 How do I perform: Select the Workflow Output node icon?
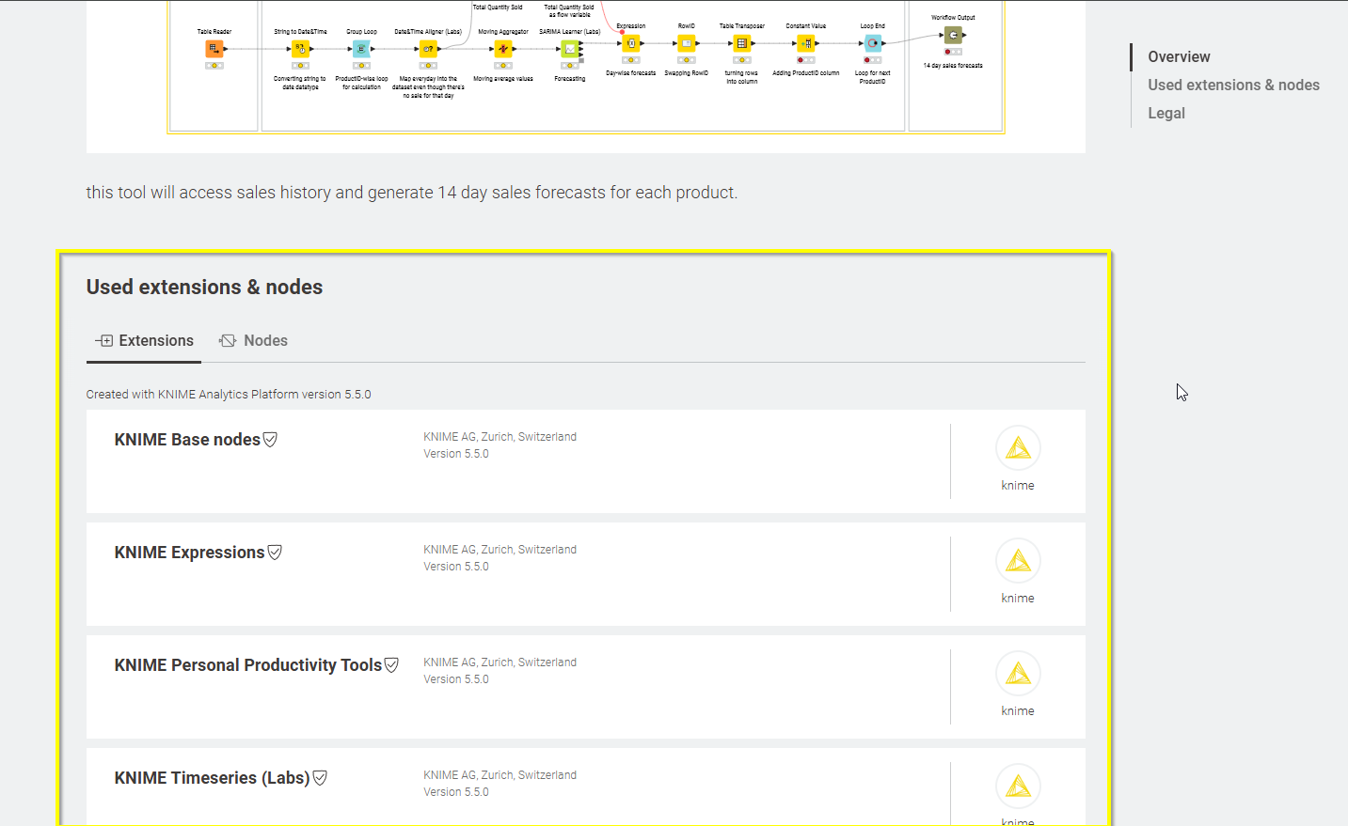click(953, 36)
